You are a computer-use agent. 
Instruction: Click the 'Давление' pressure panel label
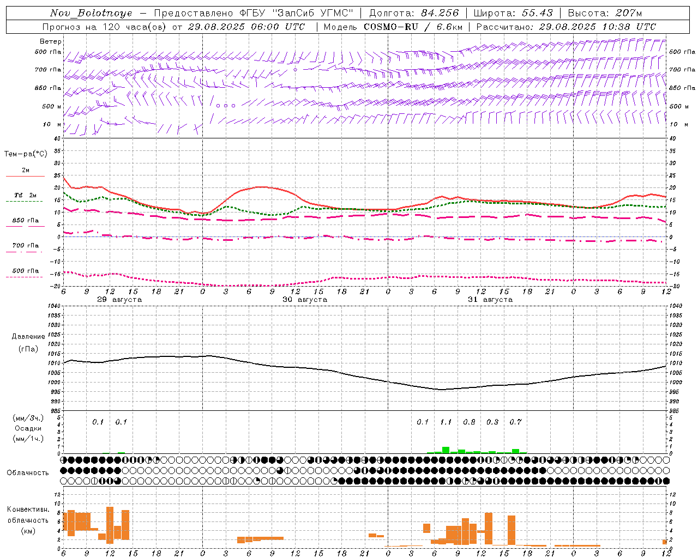point(28,336)
